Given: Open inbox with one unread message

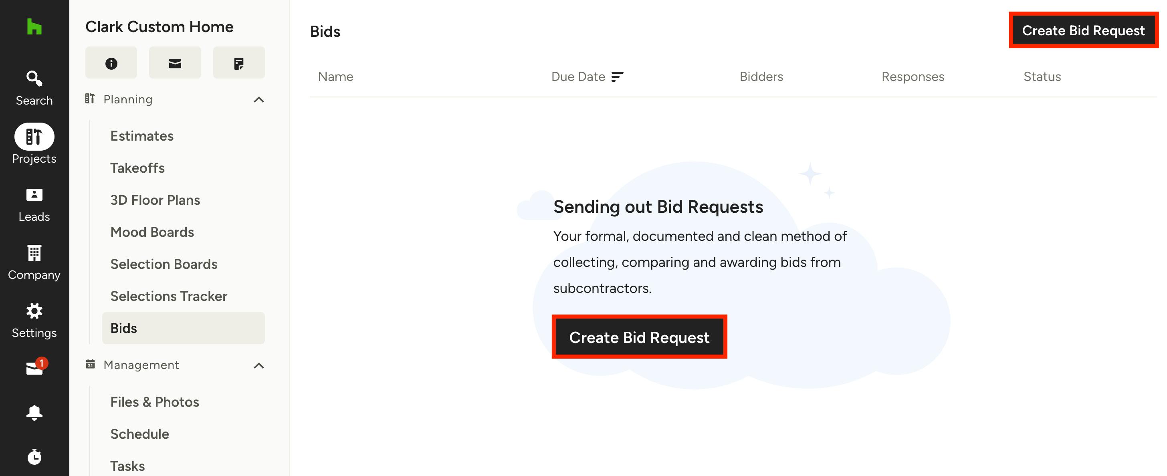Looking at the screenshot, I should (x=34, y=368).
